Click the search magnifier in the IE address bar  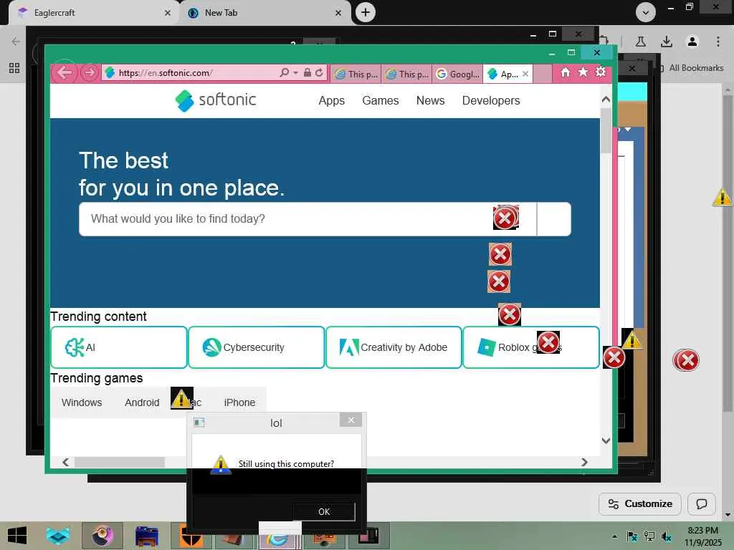click(x=284, y=72)
